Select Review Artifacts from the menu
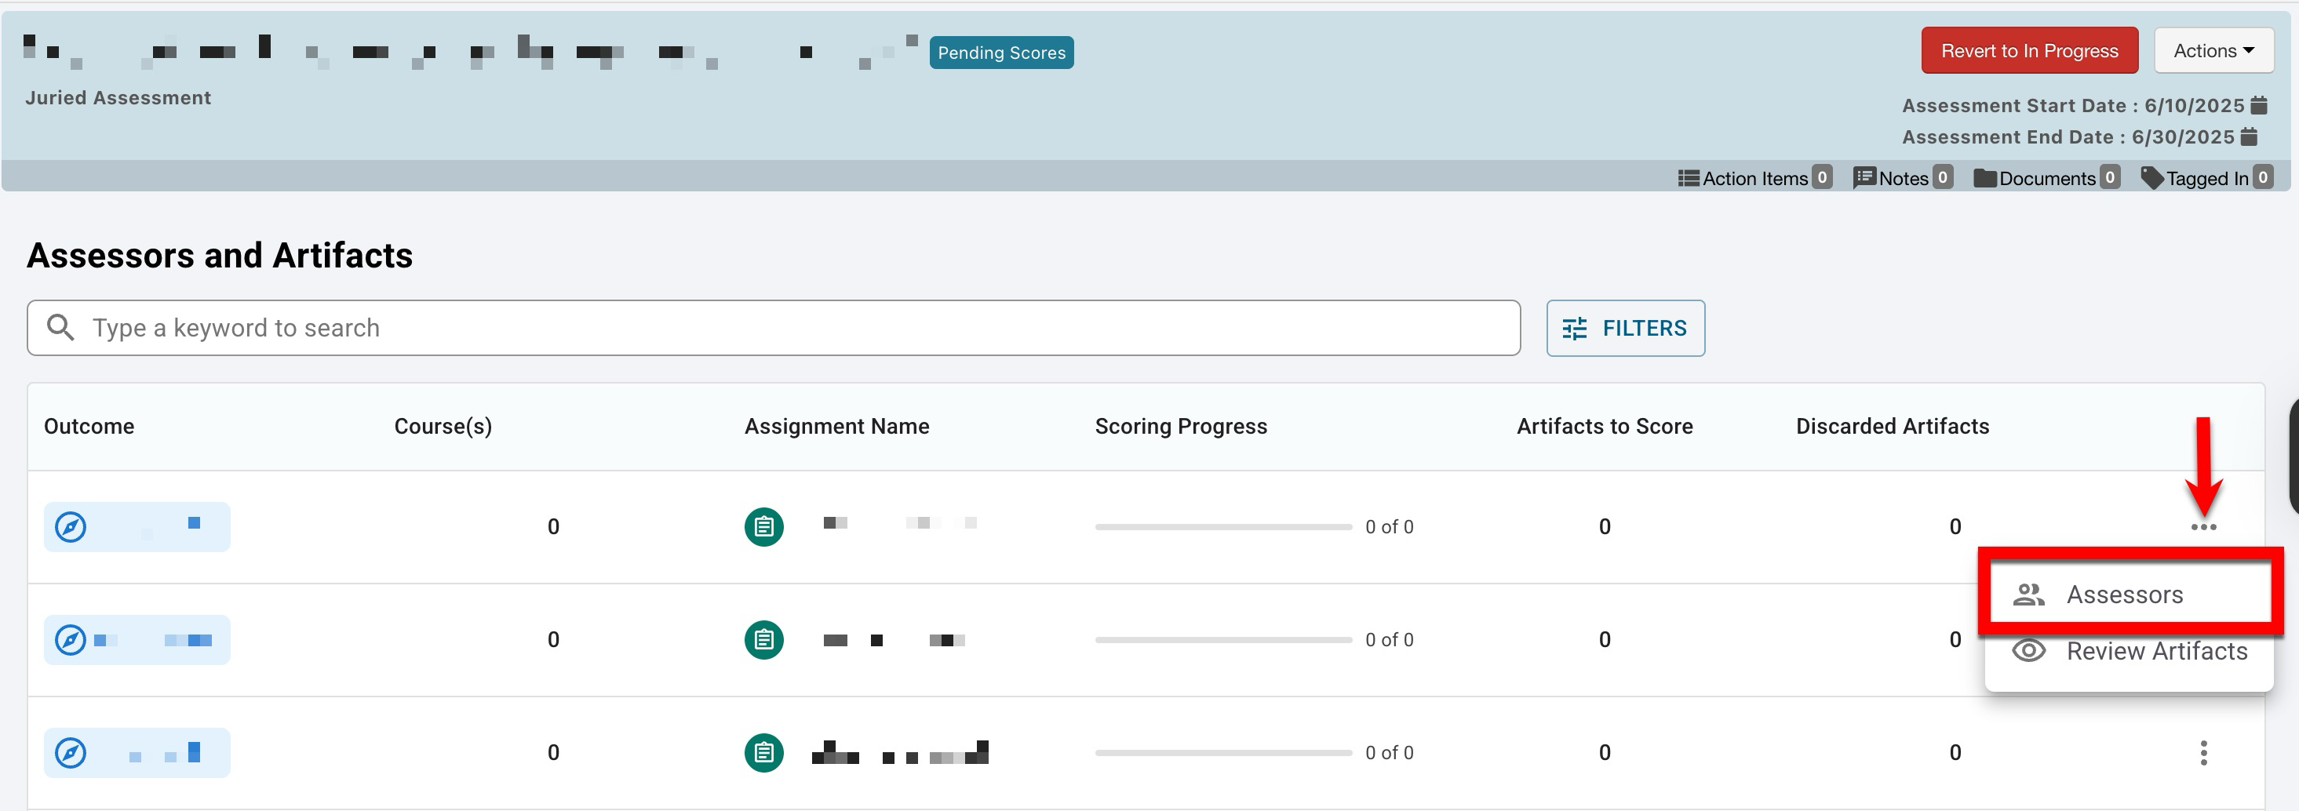Viewport: 2299px width, 811px height. pyautogui.click(x=2155, y=651)
